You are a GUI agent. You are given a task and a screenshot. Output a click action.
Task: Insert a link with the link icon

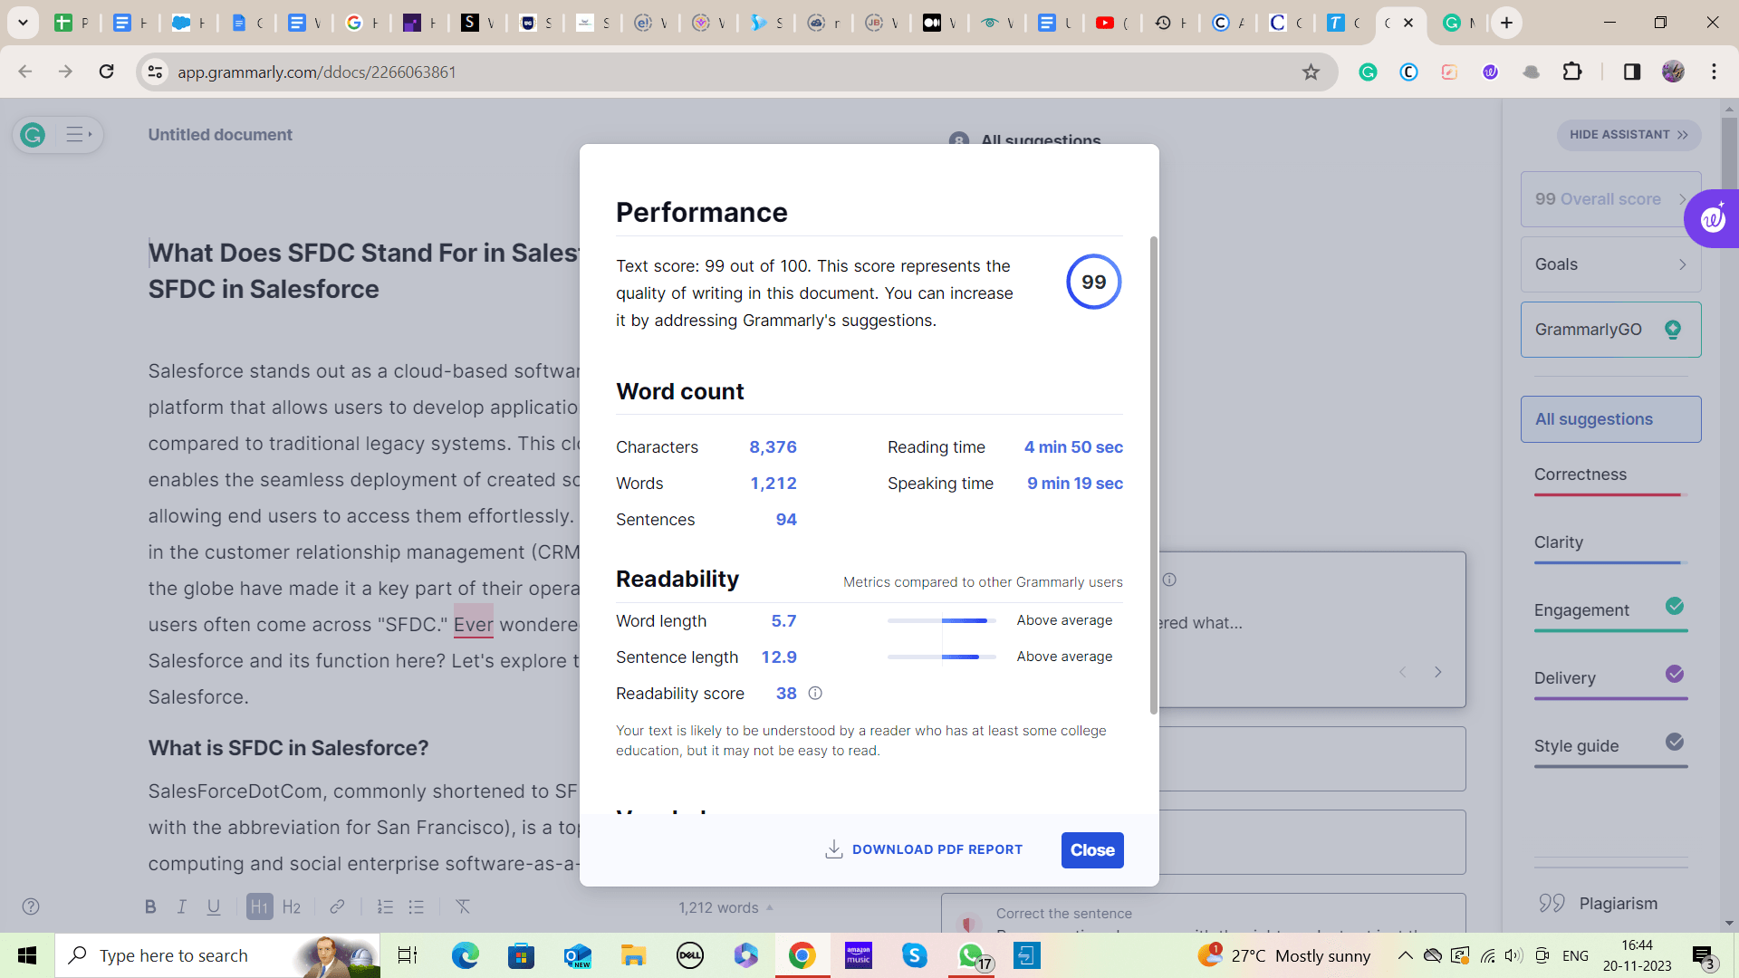[x=337, y=906]
